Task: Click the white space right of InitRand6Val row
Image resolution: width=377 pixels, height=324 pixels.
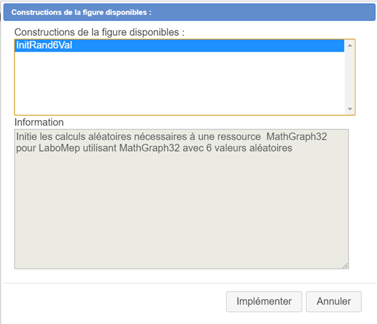Action: (x=208, y=46)
